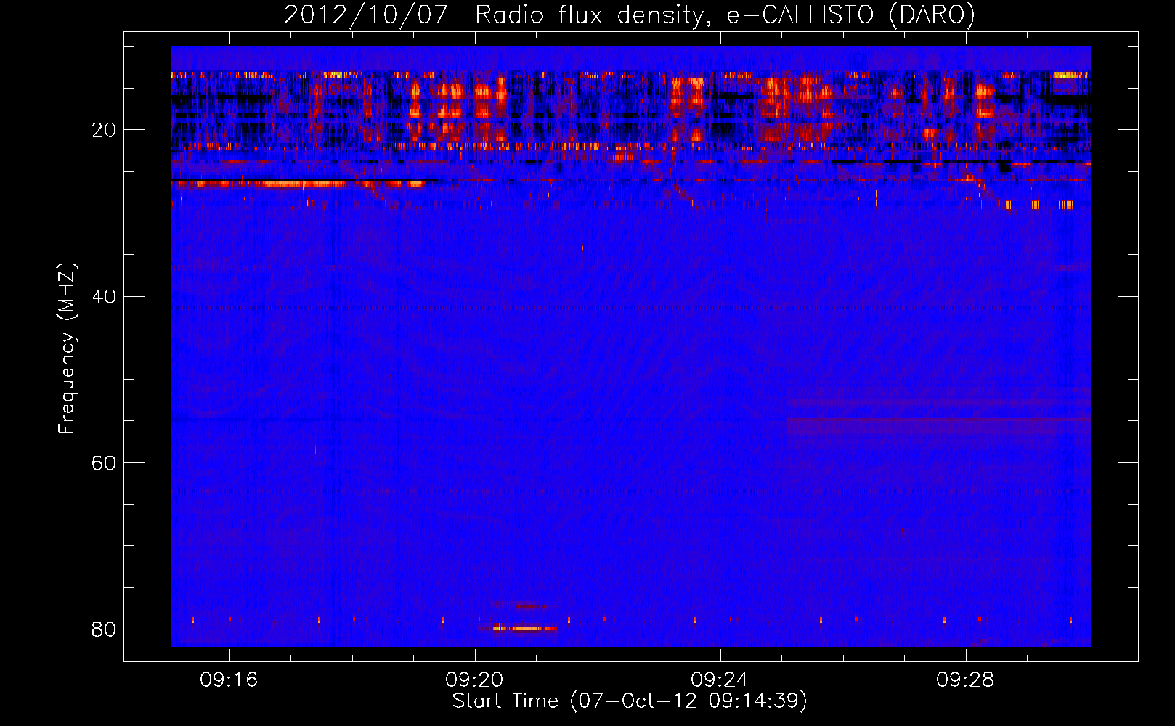Click the faint purple band near 55 MHz

point(939,425)
